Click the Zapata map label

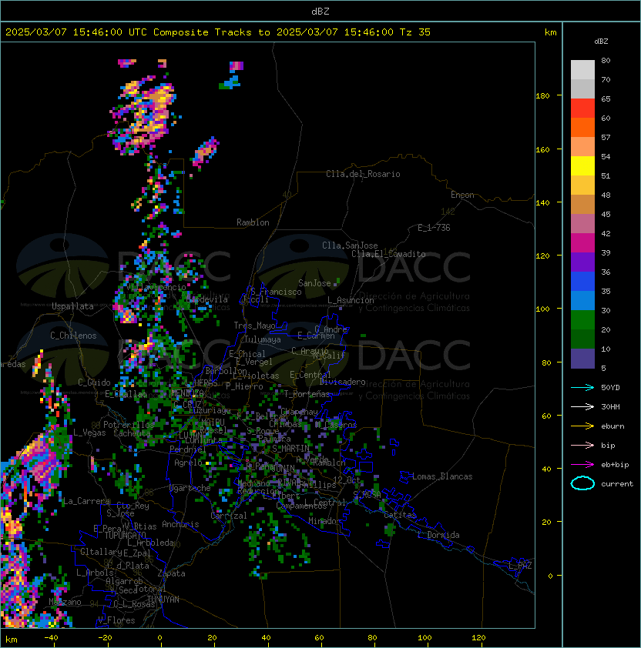pos(171,573)
